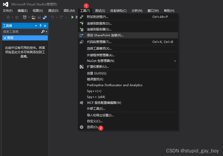Viewport: 223px width, 156px height.
Task: Click the Save icon on the toolbar
Action: point(39,17)
